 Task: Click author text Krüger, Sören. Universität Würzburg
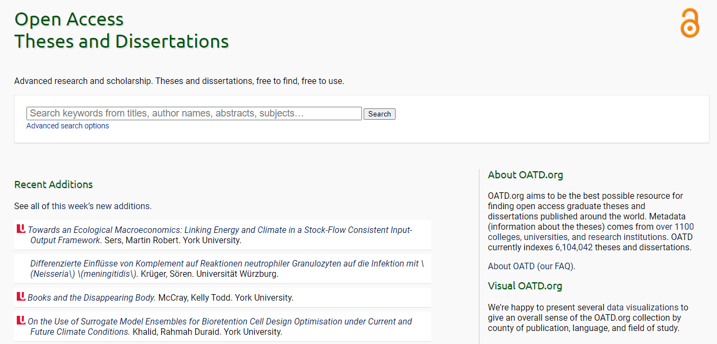209,274
